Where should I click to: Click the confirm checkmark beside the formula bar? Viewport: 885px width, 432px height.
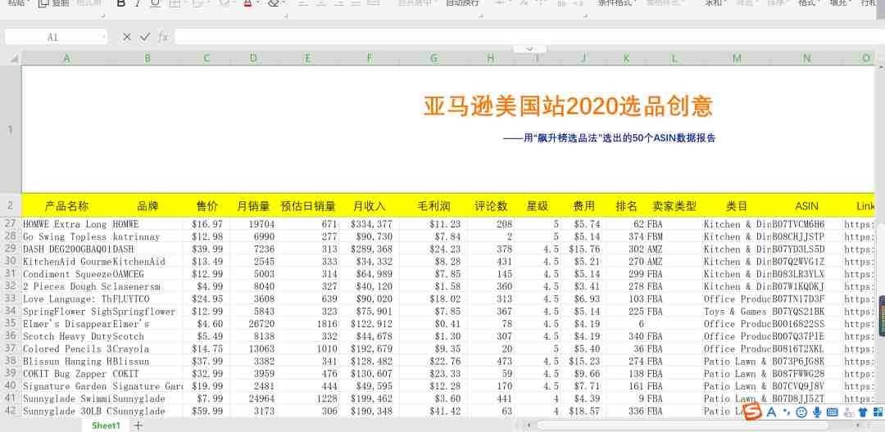point(145,37)
